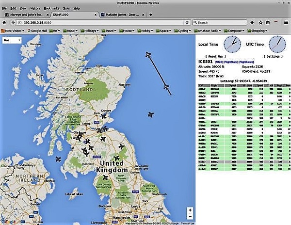Select the plane just above the United label
Viewport: 291px width, 225px height.
[116, 158]
